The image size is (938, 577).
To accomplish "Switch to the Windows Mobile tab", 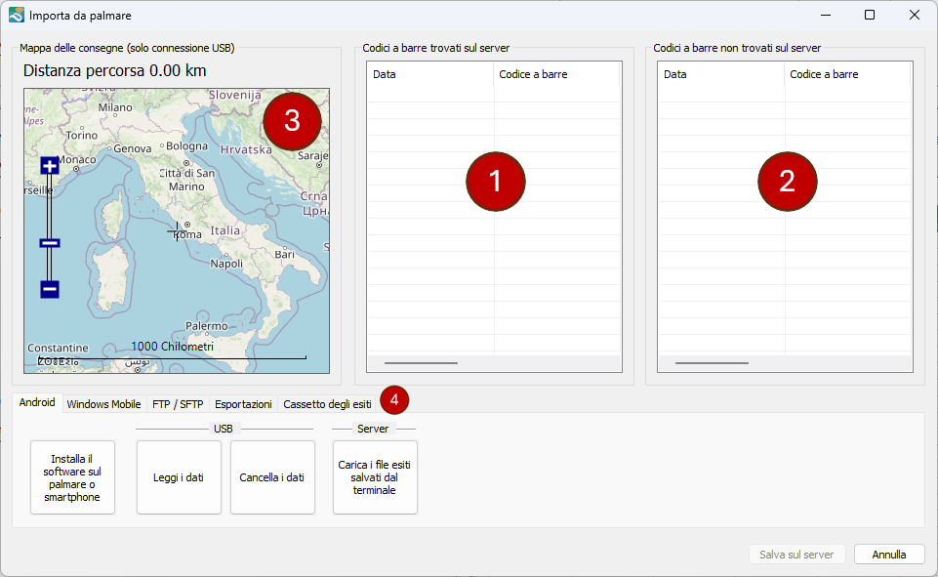I will (x=103, y=404).
